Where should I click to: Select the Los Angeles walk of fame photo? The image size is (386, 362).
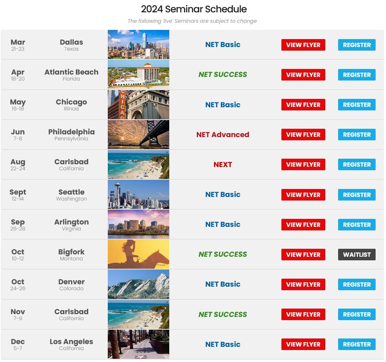pyautogui.click(x=139, y=344)
